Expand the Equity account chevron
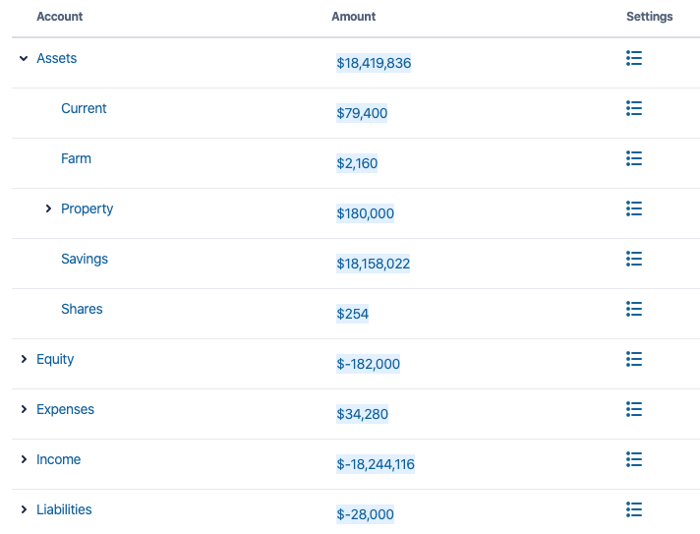 [x=24, y=360]
